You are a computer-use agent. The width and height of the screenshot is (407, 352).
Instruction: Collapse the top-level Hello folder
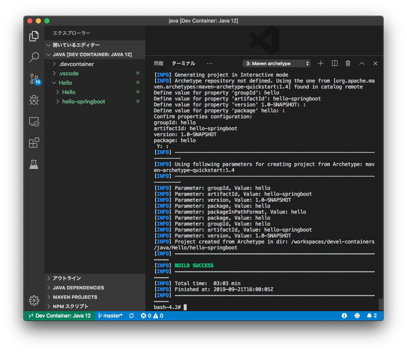pyautogui.click(x=95, y=83)
